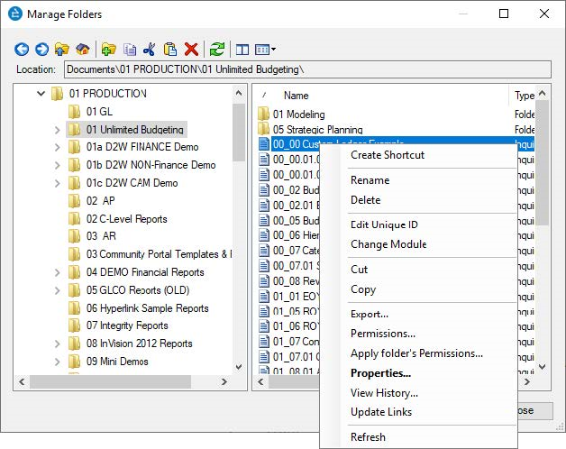The width and height of the screenshot is (566, 449).
Task: Expand the 01a D2W FINANCE Demo folder
Action: click(x=59, y=147)
